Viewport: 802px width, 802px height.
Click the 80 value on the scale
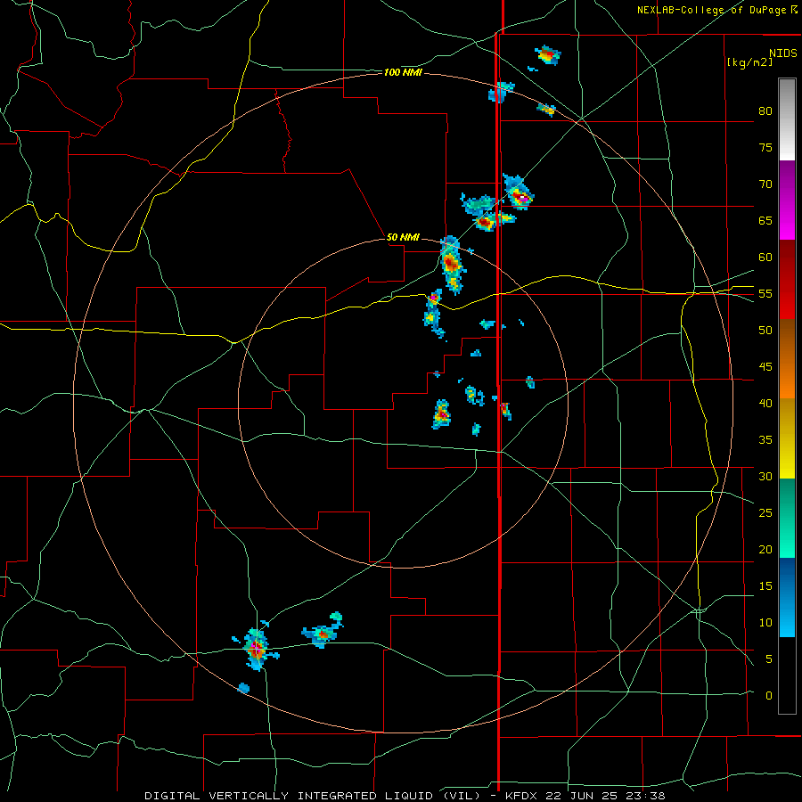tap(765, 111)
